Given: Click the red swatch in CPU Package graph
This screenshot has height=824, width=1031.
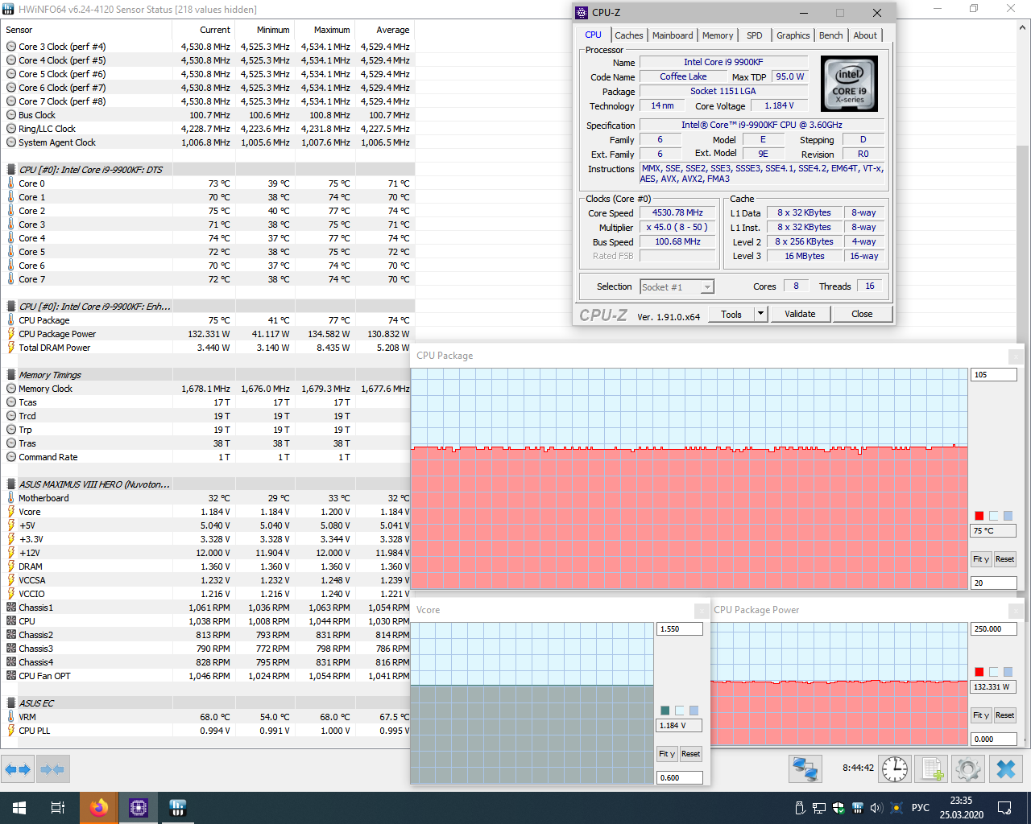Looking at the screenshot, I should pyautogui.click(x=979, y=516).
